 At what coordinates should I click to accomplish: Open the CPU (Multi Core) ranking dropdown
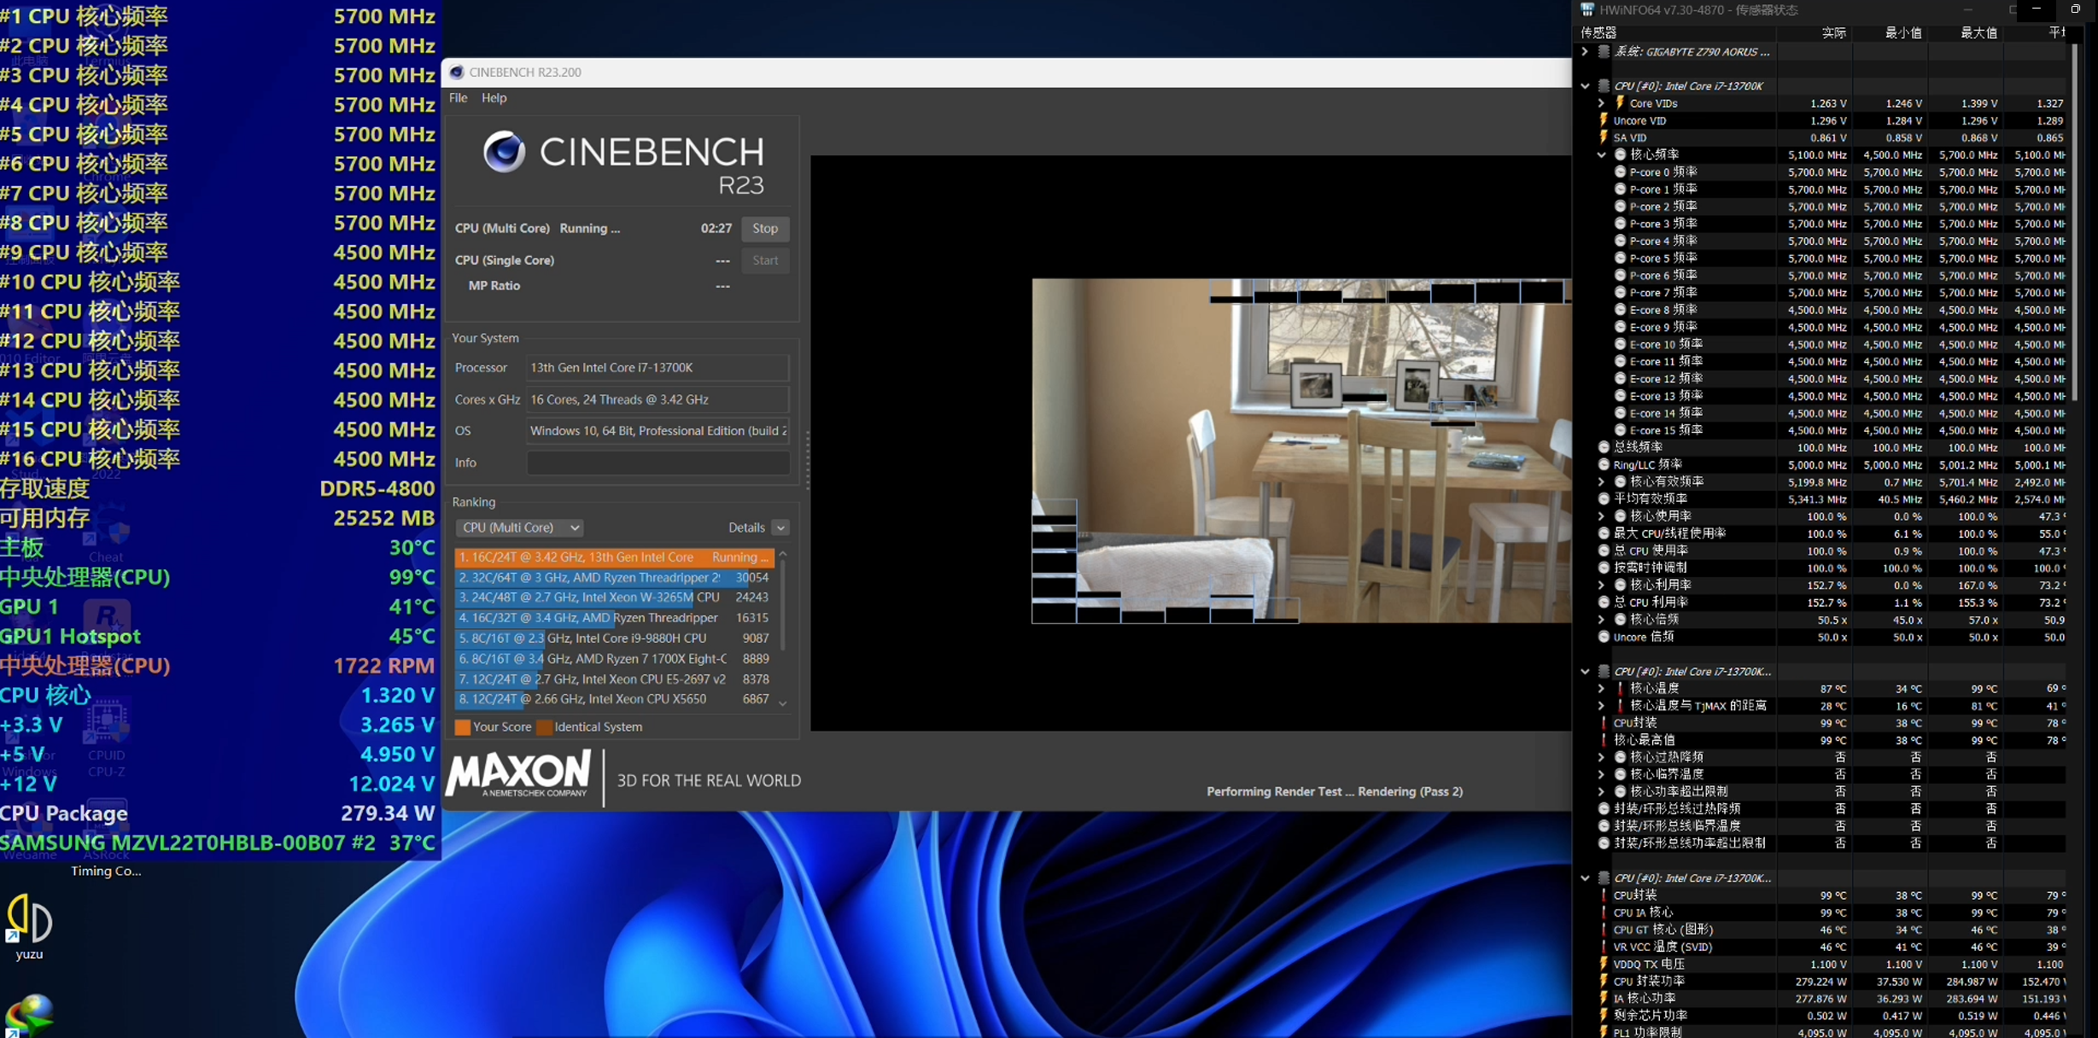tap(519, 528)
